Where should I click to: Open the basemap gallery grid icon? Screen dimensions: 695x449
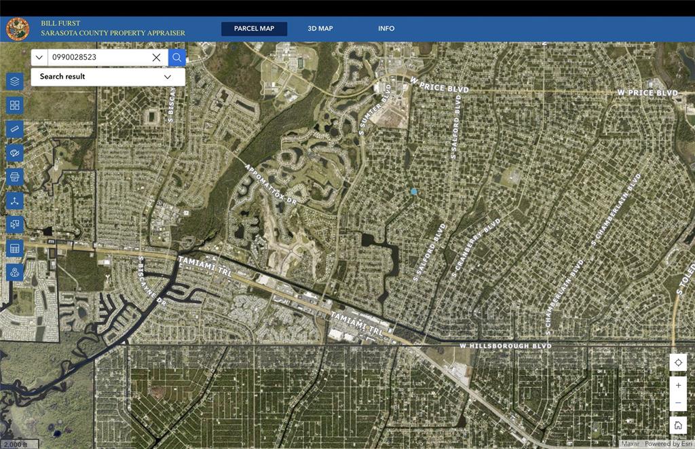(15, 105)
